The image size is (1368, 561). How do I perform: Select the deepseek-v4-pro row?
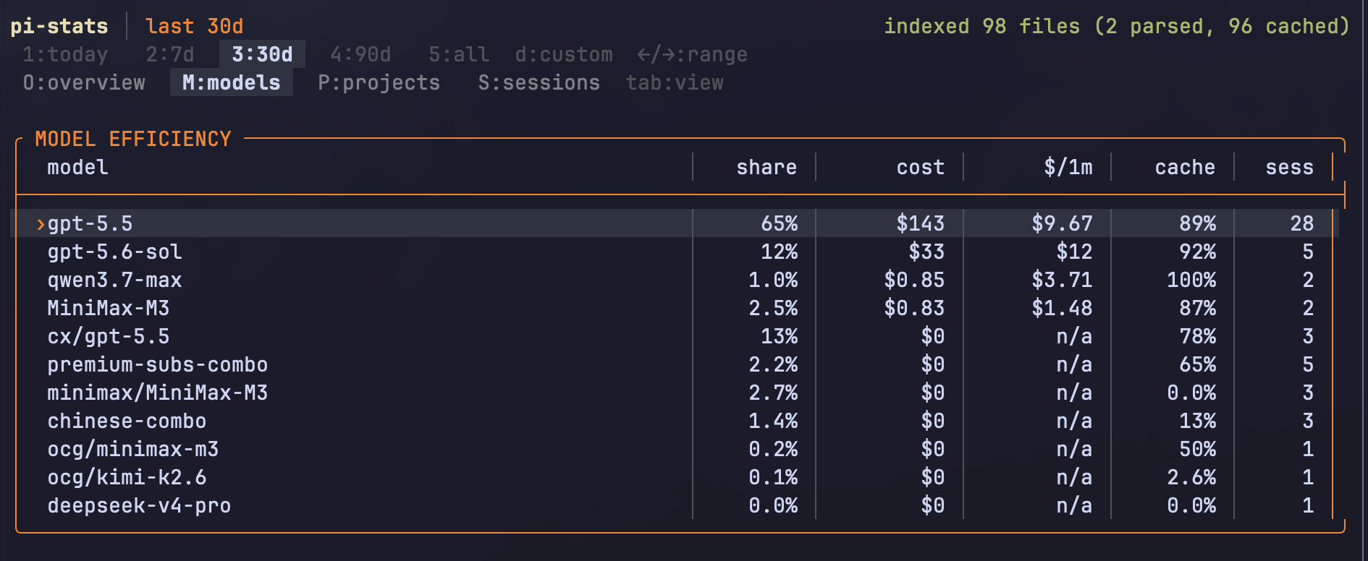point(675,505)
